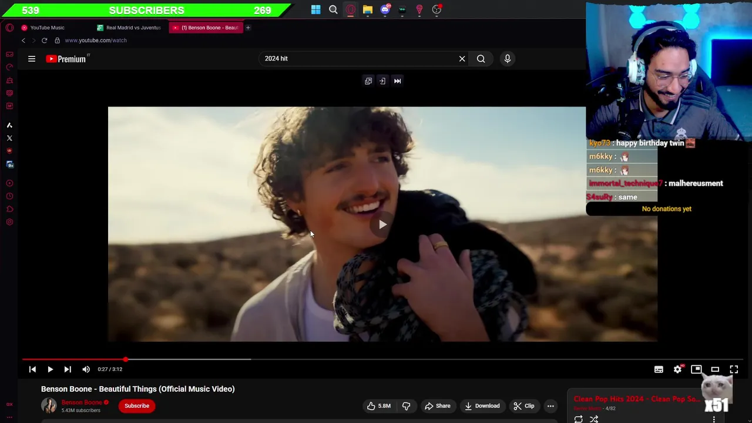Run search with magnifier button

[481, 59]
